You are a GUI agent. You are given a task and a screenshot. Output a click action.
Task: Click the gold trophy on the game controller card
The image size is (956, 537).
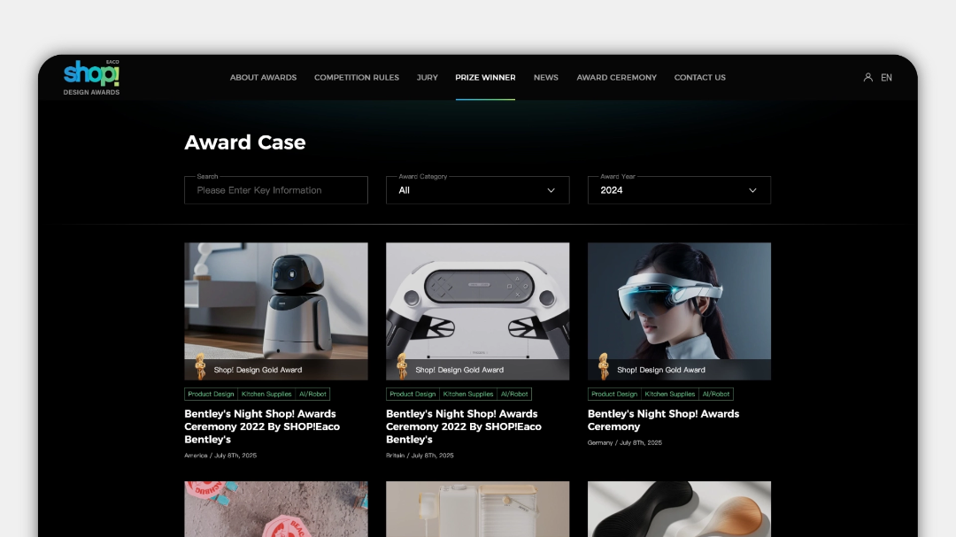(x=402, y=366)
